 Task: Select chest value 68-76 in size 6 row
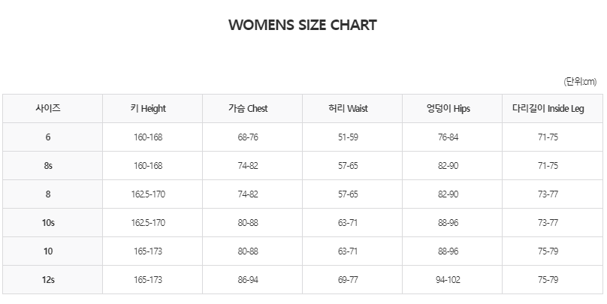248,137
